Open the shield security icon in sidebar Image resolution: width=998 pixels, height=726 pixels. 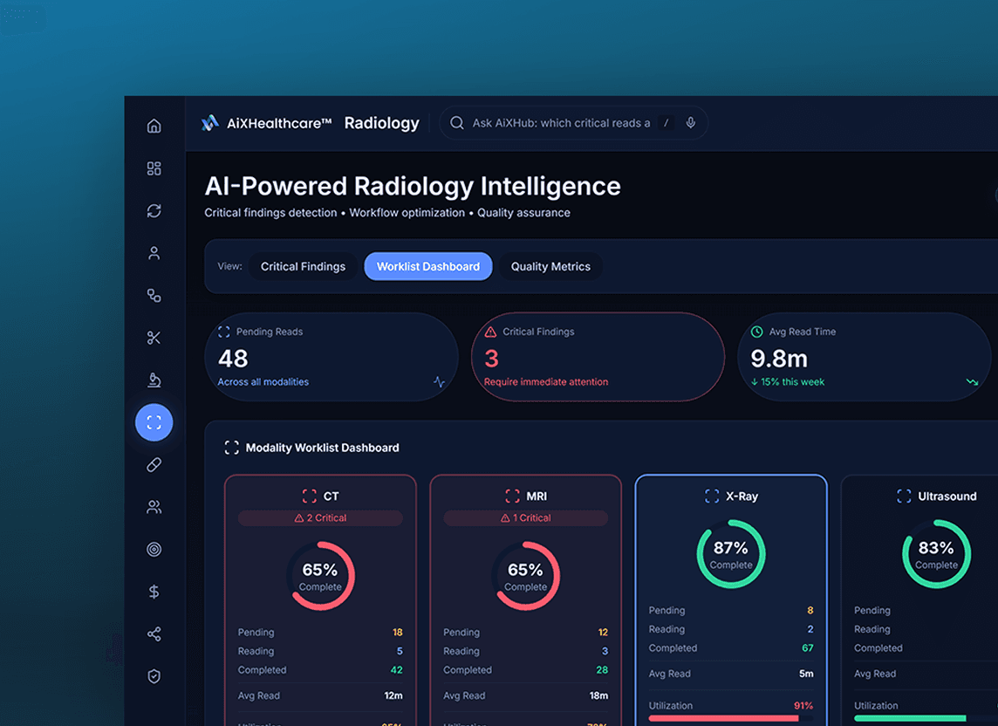tap(154, 676)
